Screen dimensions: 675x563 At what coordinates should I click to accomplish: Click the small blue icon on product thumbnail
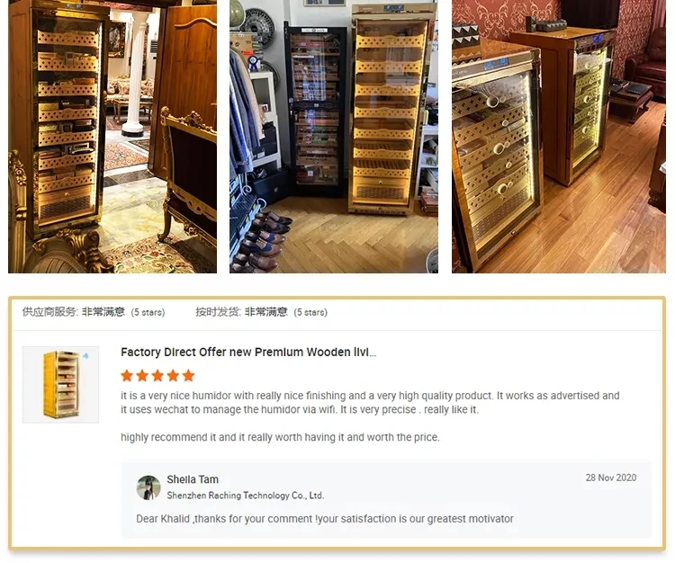[85, 355]
